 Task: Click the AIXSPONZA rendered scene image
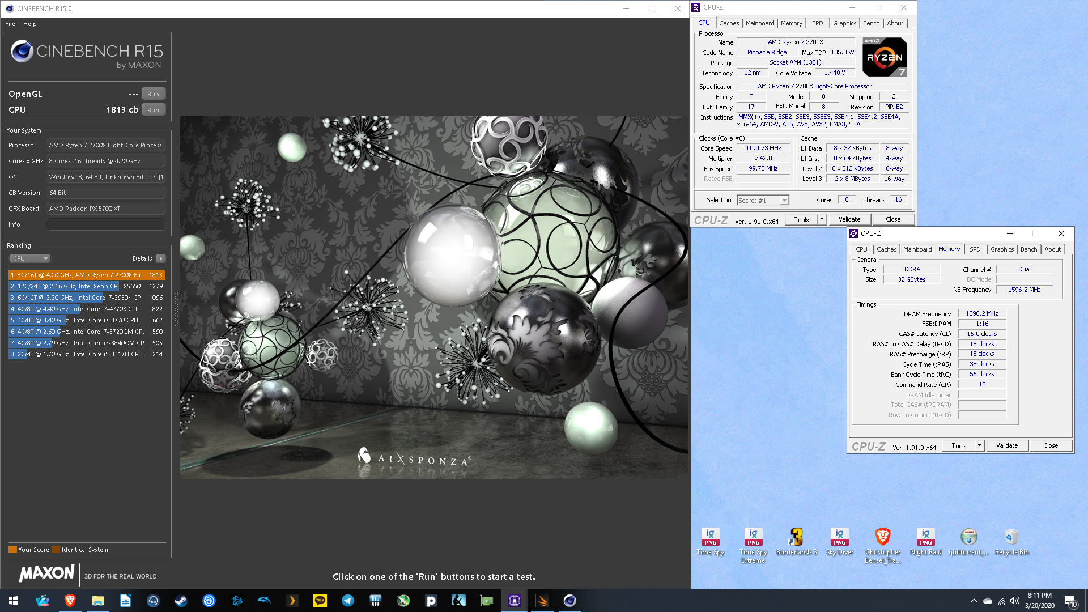tap(434, 297)
